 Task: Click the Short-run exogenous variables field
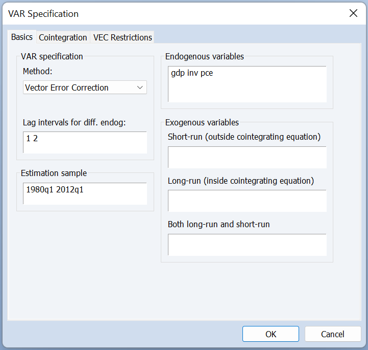tap(247, 158)
